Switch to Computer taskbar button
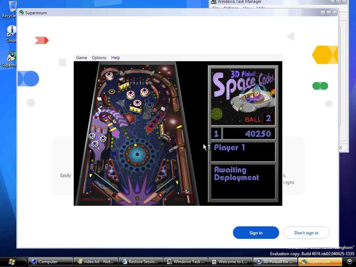356x267 pixels. coord(50,262)
